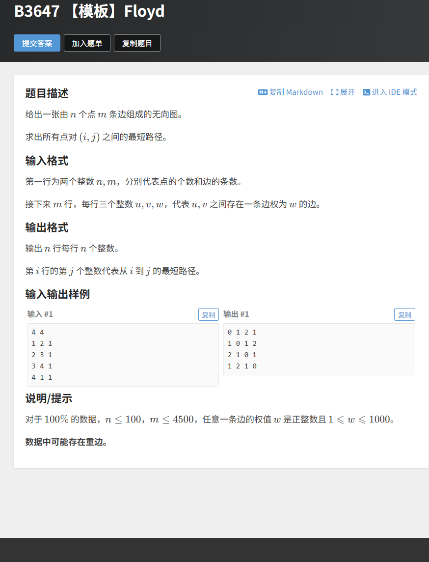Click the 复制题目 copy problem button
Viewport: 429px width, 562px height.
pyautogui.click(x=137, y=43)
